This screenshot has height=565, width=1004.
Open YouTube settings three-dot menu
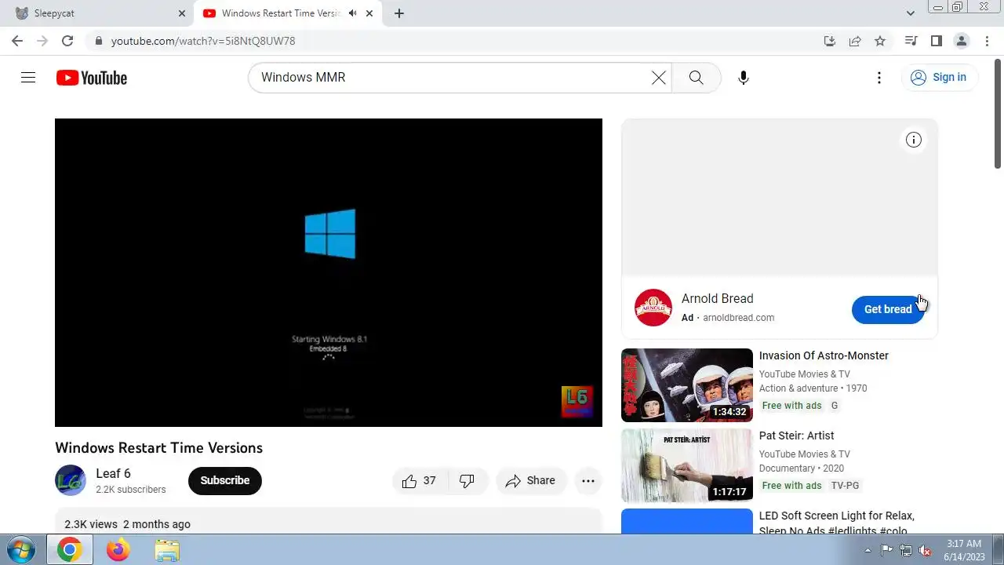pyautogui.click(x=879, y=77)
